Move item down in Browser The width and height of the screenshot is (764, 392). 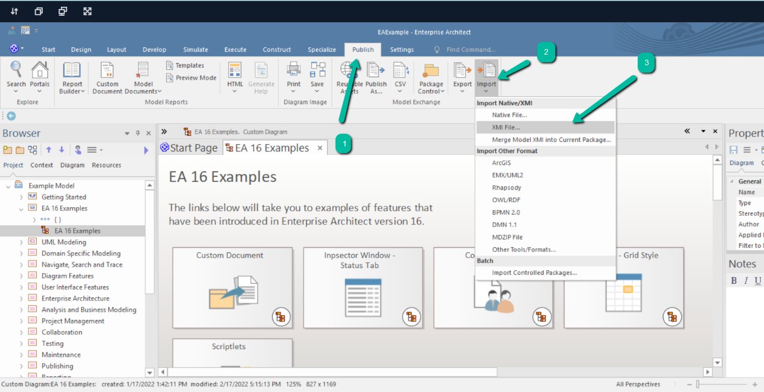pos(61,150)
